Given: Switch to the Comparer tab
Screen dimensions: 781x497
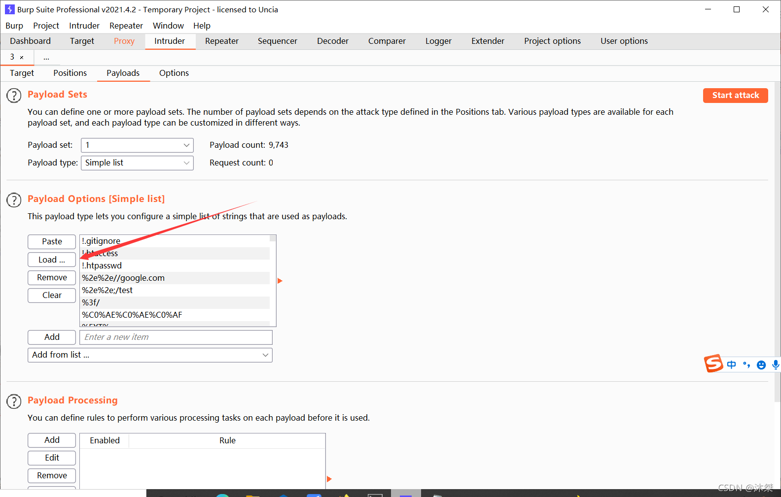Looking at the screenshot, I should 387,41.
